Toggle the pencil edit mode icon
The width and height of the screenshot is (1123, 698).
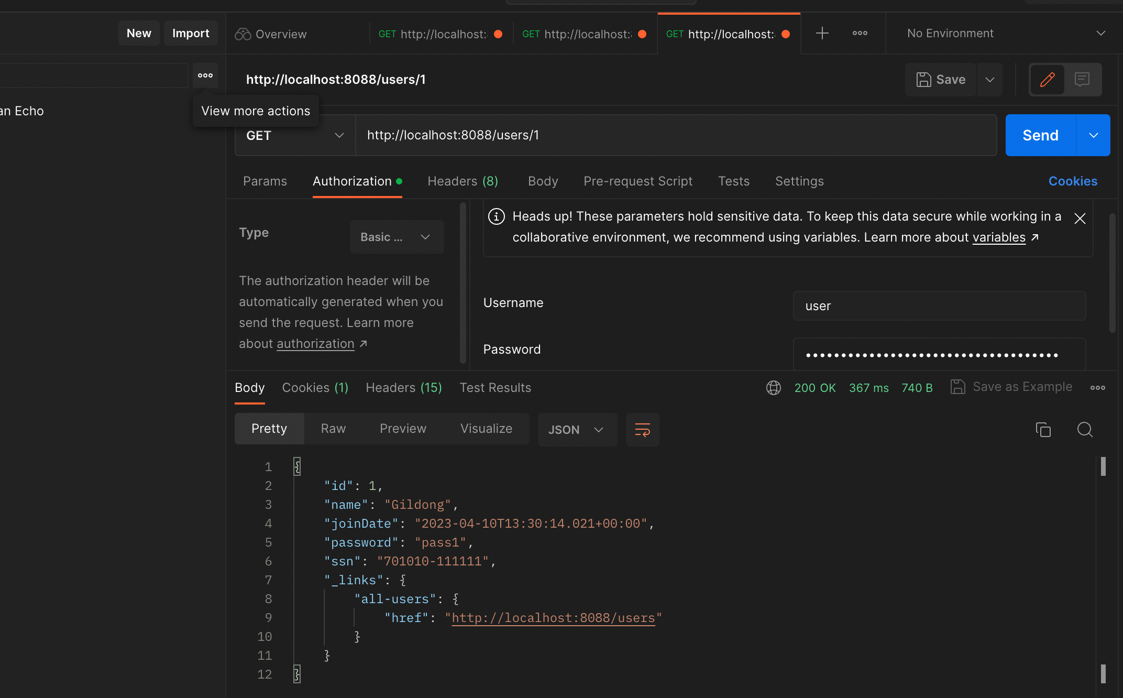(1047, 80)
